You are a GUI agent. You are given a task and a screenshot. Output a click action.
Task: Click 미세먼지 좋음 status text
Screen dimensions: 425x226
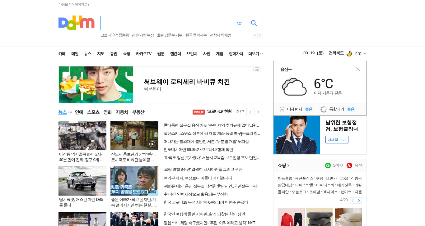click(x=309, y=109)
